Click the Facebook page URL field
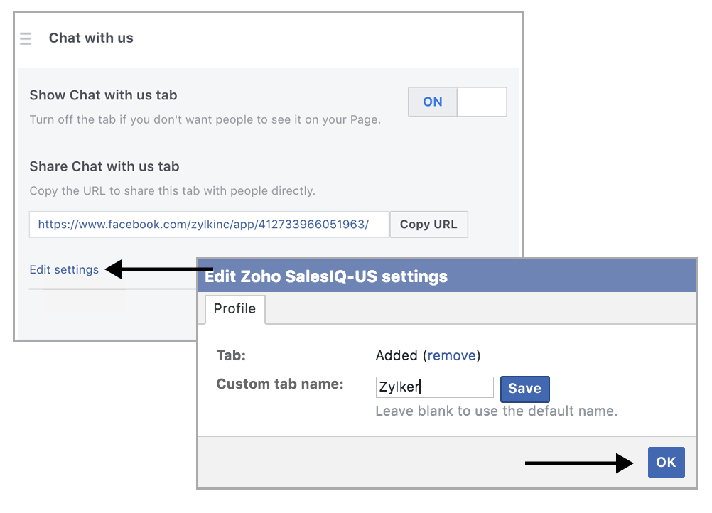This screenshot has width=712, height=513. [209, 224]
